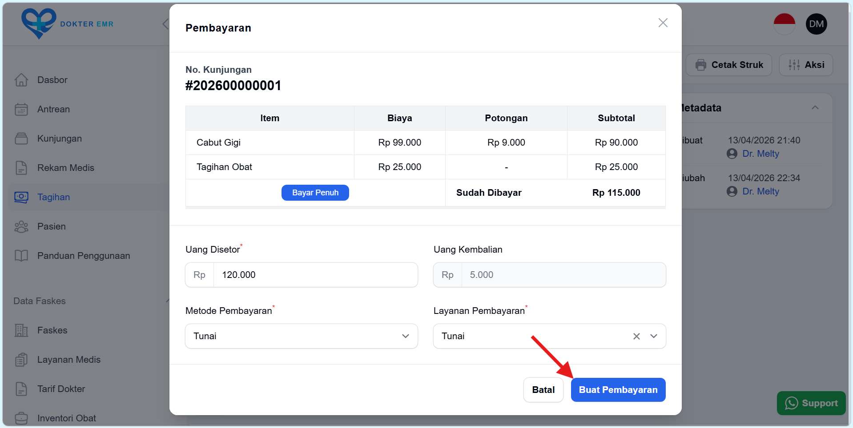
Task: Click the Tagihan Obat item cell
Action: tap(270, 167)
